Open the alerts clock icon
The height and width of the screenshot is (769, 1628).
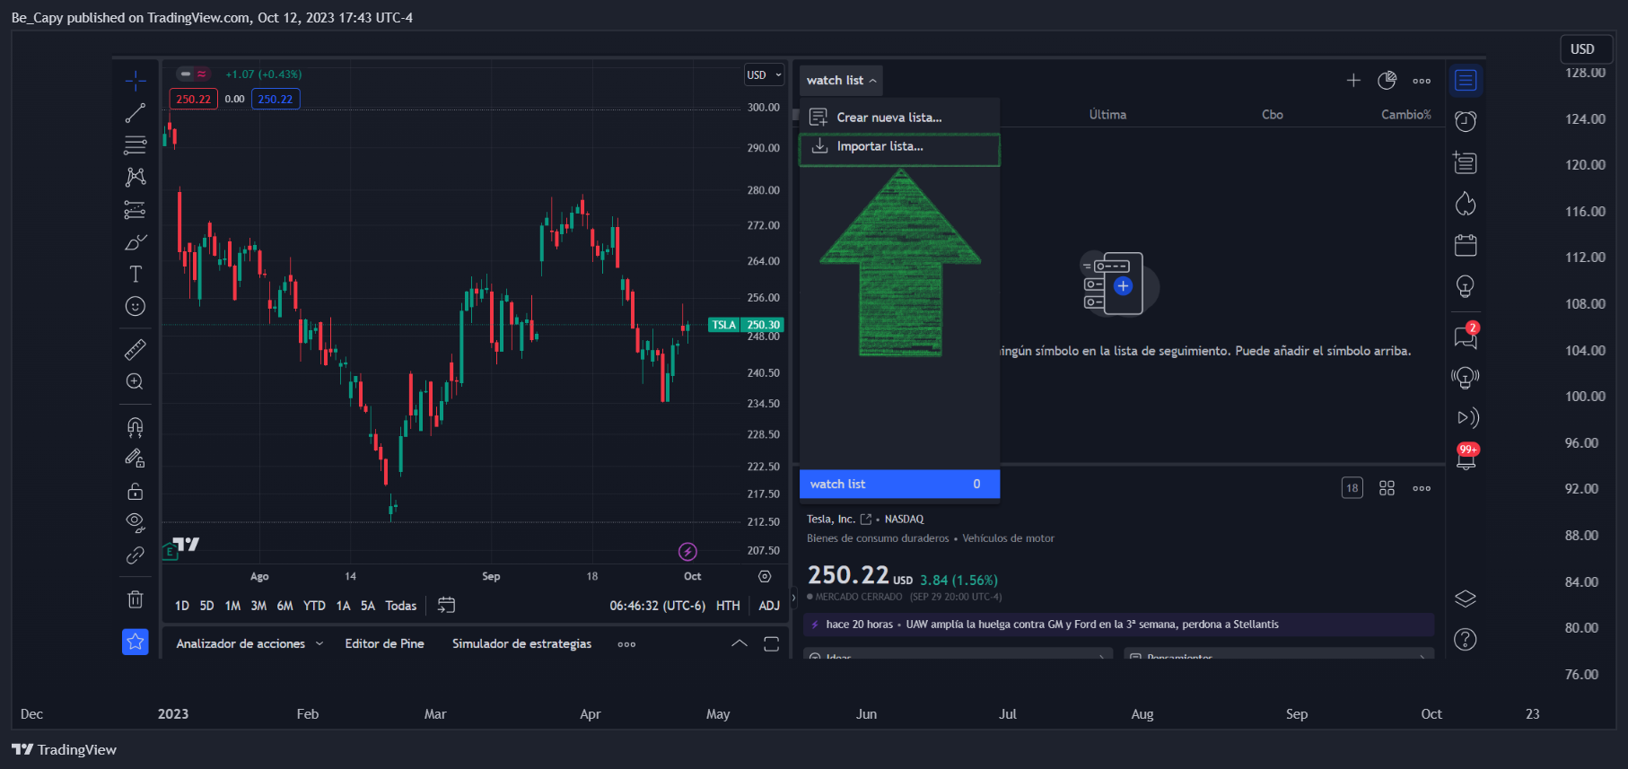click(x=1466, y=121)
